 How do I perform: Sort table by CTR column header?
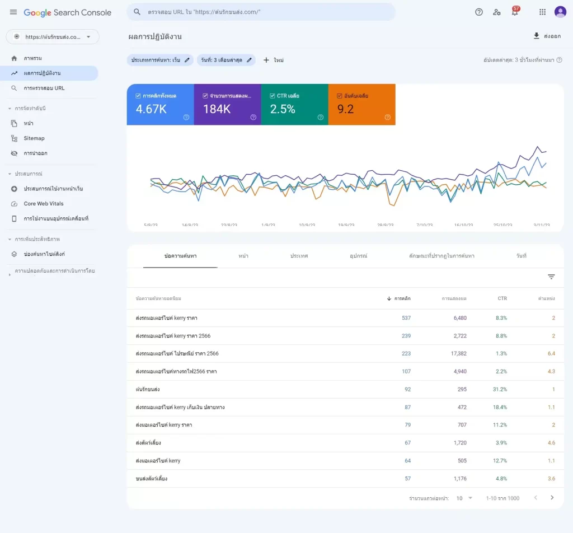coord(502,298)
